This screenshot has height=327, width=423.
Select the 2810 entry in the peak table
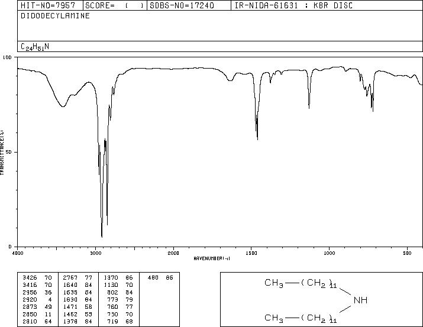point(30,322)
